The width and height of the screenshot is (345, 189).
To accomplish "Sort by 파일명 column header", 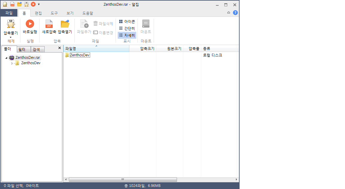I will (x=96, y=49).
